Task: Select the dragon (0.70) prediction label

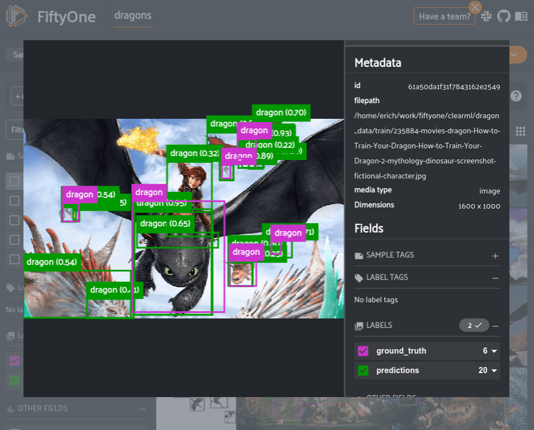Action: [x=281, y=113]
